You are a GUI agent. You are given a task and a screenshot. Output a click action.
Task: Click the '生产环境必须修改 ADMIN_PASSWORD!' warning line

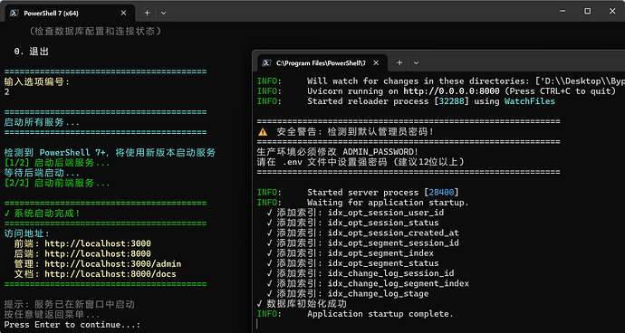[338, 152]
